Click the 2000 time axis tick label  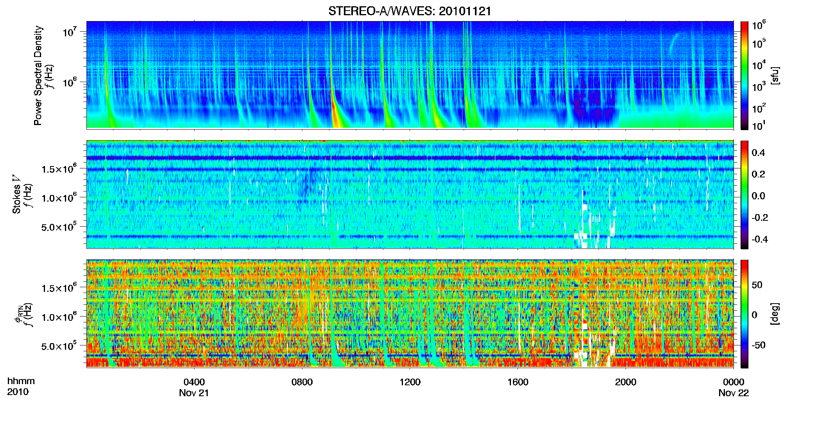(626, 382)
